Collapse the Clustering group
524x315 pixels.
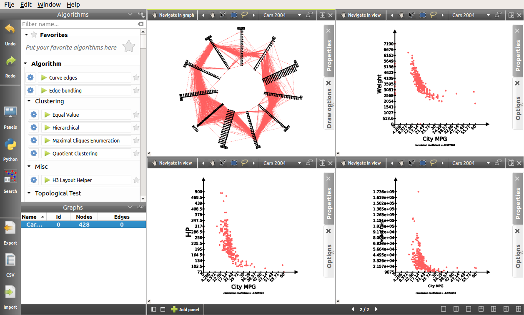pyautogui.click(x=29, y=101)
